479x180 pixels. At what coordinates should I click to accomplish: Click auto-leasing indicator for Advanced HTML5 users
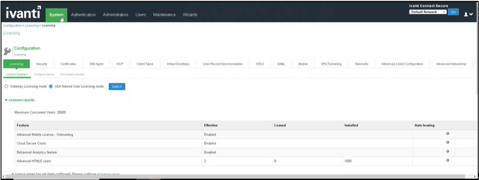[447, 160]
